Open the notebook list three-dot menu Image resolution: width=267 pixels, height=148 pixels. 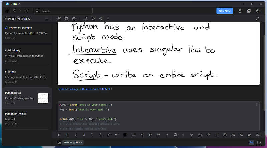pyautogui.click(x=47, y=19)
